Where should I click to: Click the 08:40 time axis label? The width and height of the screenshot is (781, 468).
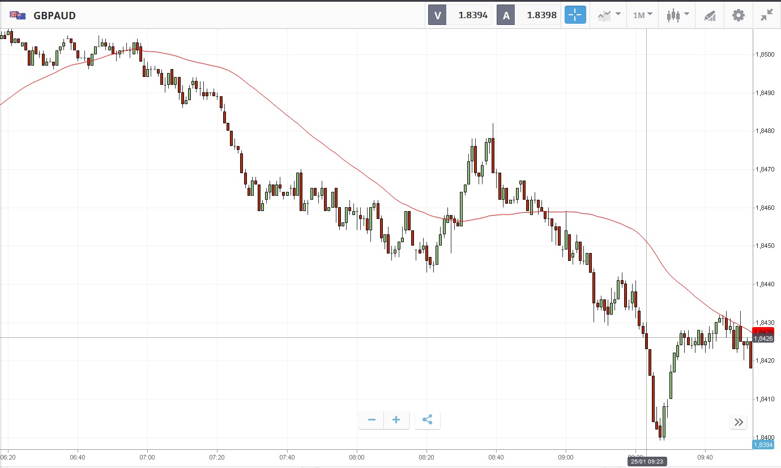tap(496, 457)
